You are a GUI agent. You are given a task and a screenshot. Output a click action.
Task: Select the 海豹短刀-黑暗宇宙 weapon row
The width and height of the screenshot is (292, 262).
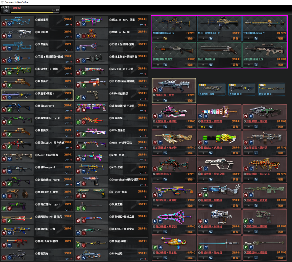[x=111, y=231]
